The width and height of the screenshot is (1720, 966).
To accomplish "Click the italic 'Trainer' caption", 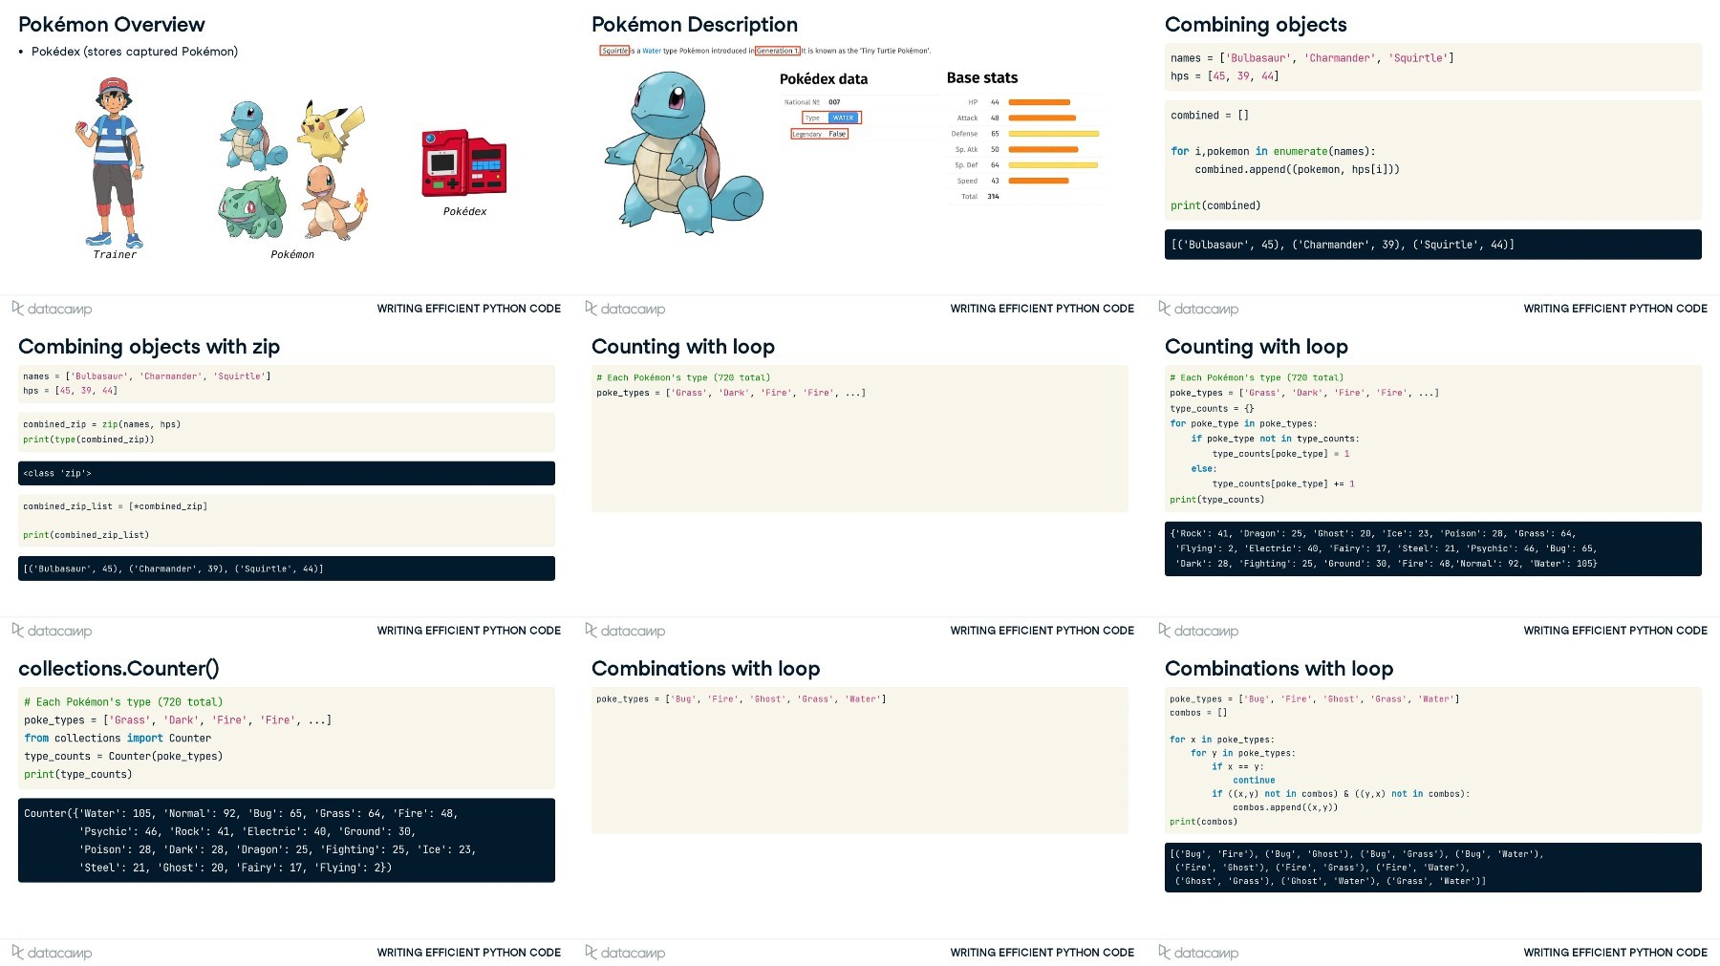I will pyautogui.click(x=115, y=255).
